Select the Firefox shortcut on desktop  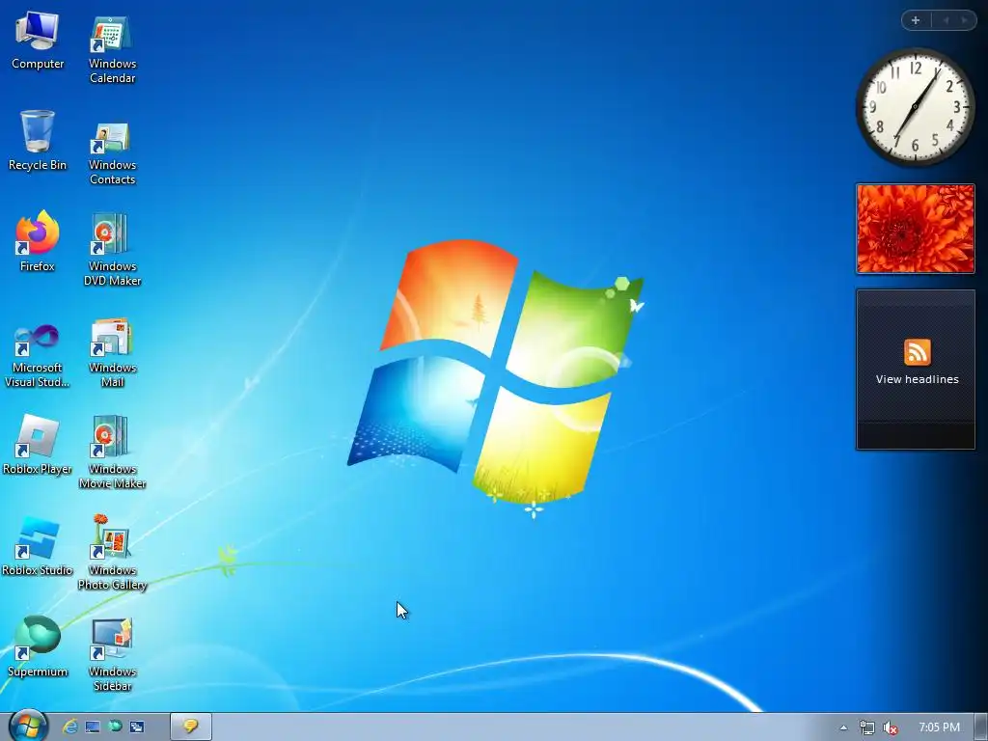coord(38,242)
